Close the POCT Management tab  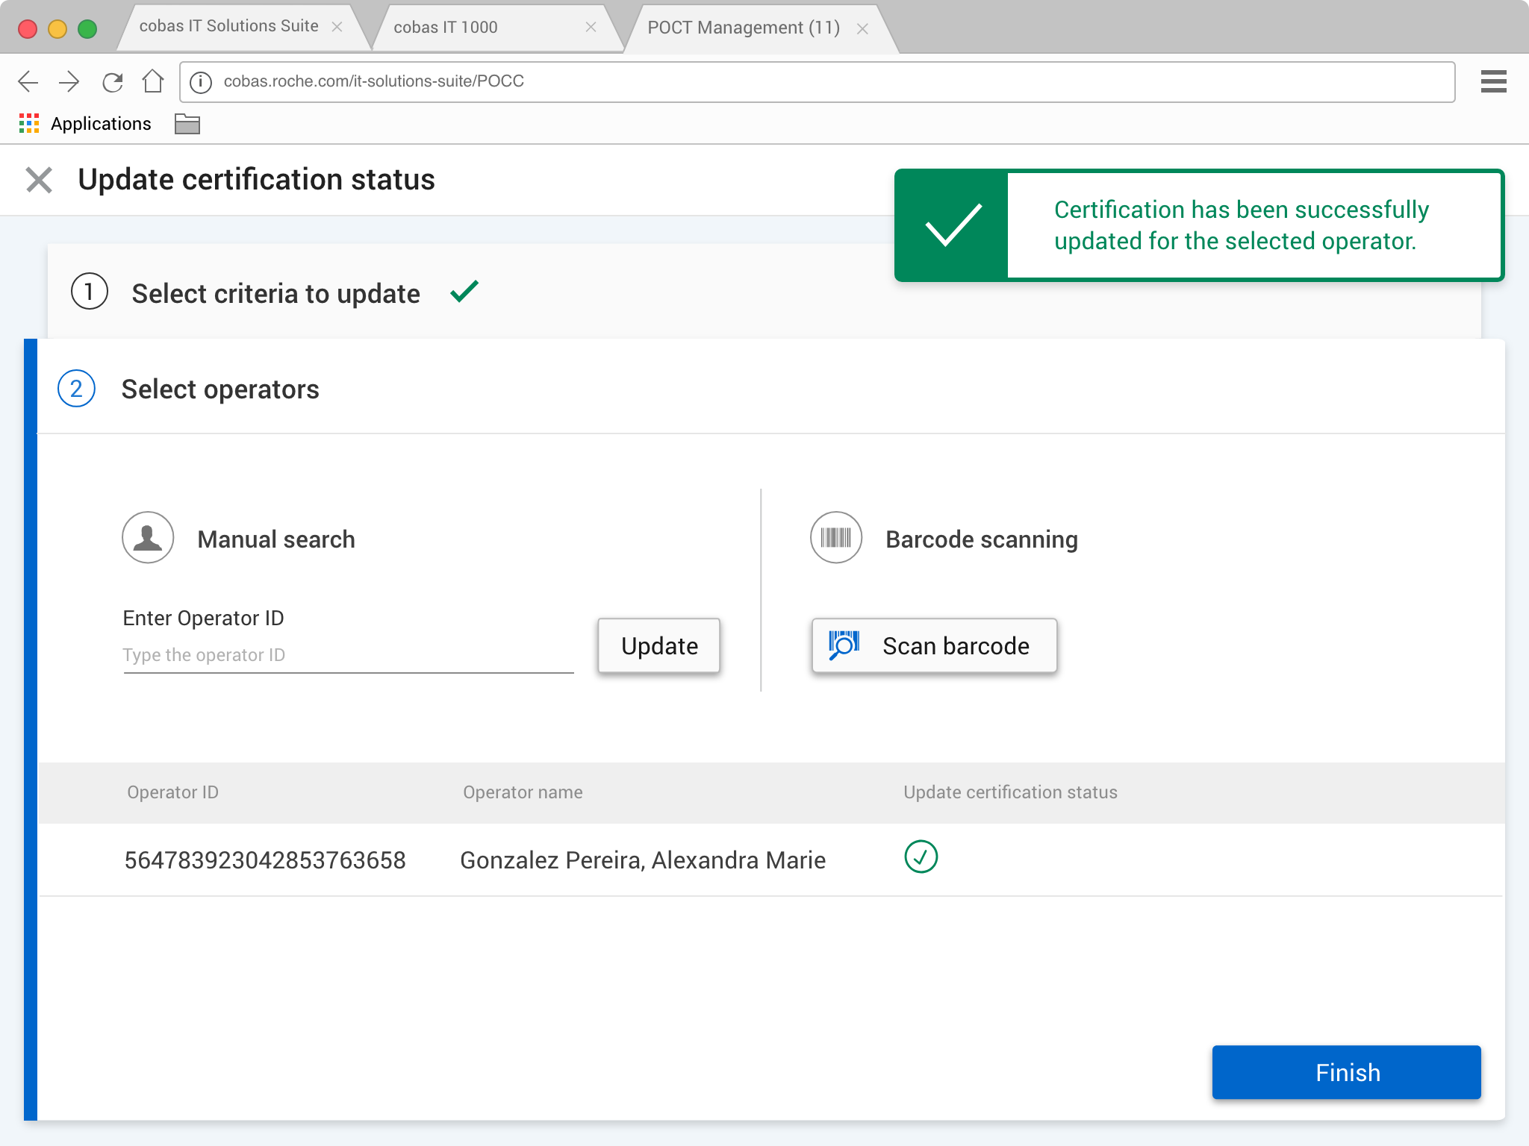(862, 28)
